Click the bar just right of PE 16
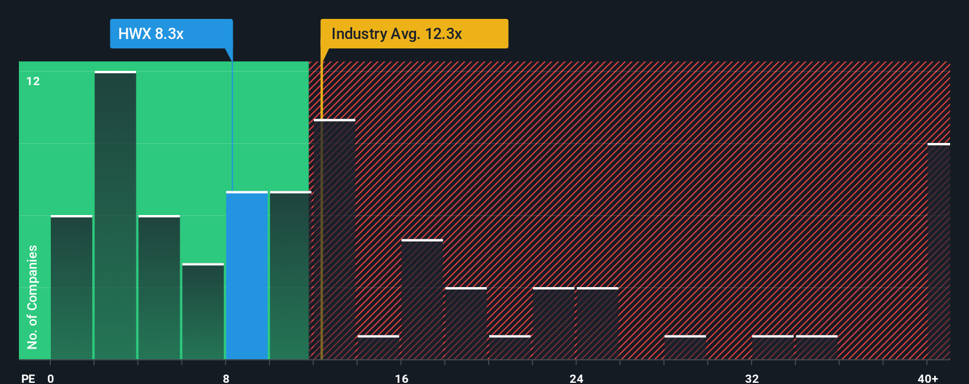969x384 pixels. [x=422, y=299]
